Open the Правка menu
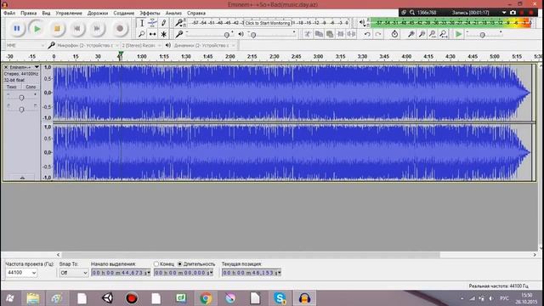The image size is (544, 306). coord(28,14)
